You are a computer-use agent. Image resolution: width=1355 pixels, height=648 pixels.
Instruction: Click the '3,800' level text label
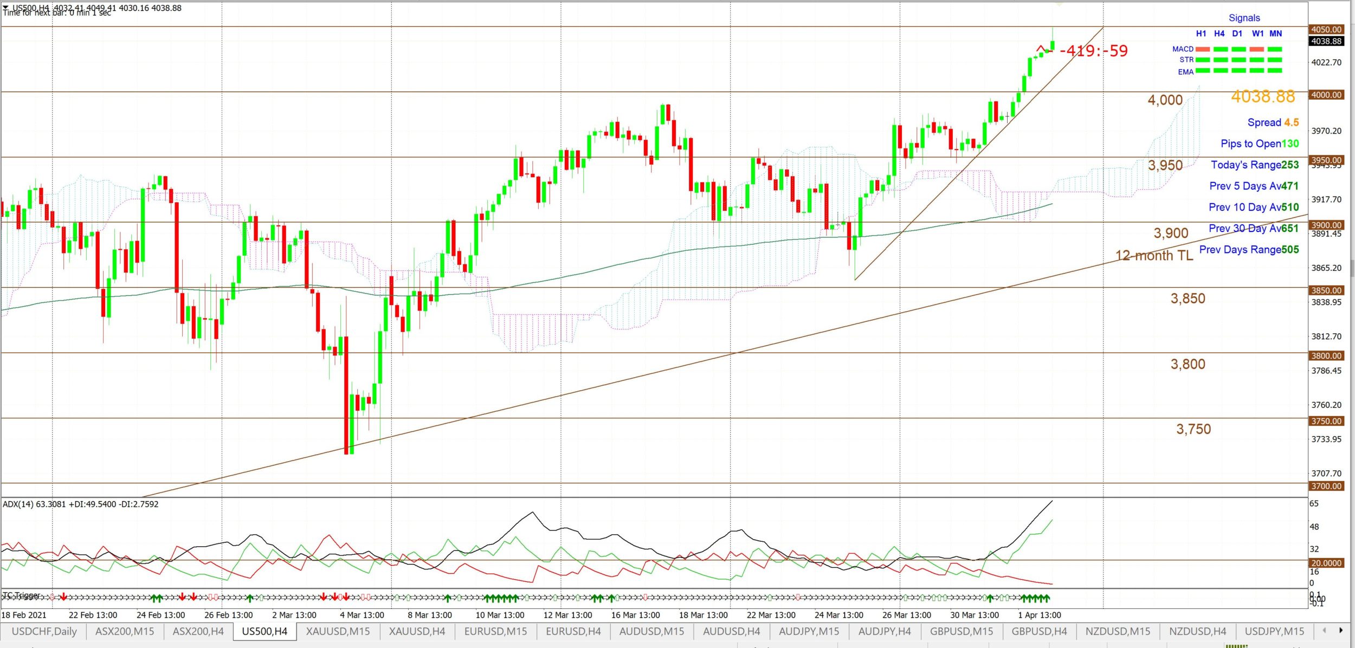click(1188, 364)
